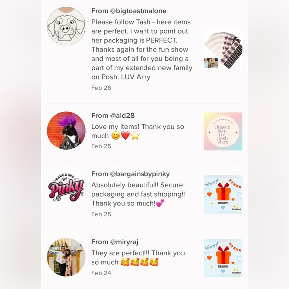Select the 'Love my items!' comment
The width and height of the screenshot is (289, 289).
[x=138, y=131]
